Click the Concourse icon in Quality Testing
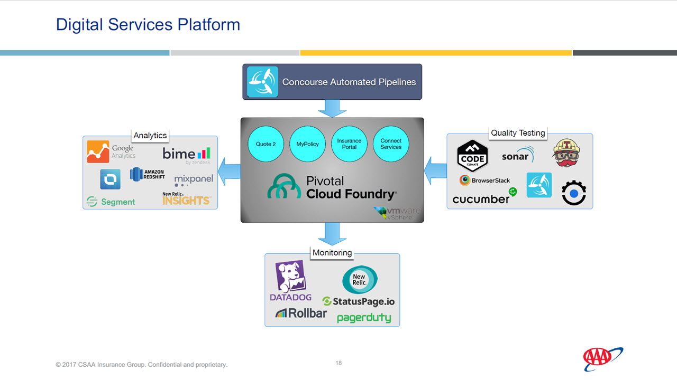 539,185
